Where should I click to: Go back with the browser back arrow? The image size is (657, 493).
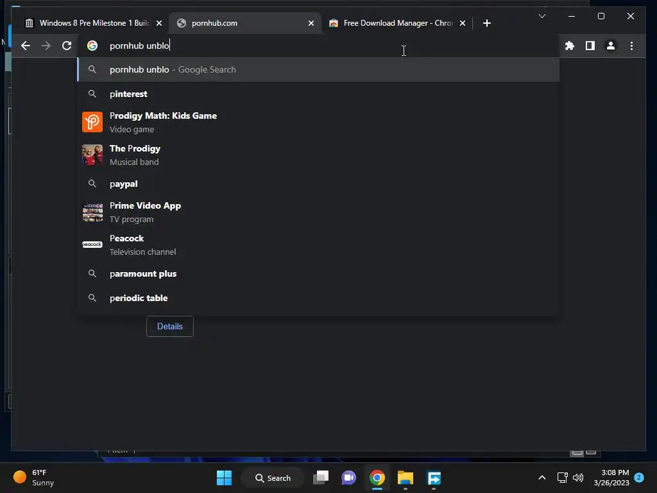pos(26,46)
